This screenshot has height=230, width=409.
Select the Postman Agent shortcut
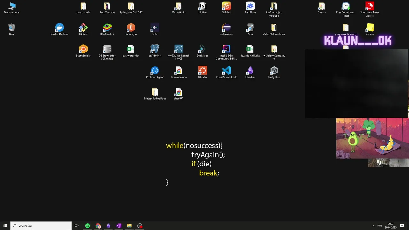coord(155,73)
